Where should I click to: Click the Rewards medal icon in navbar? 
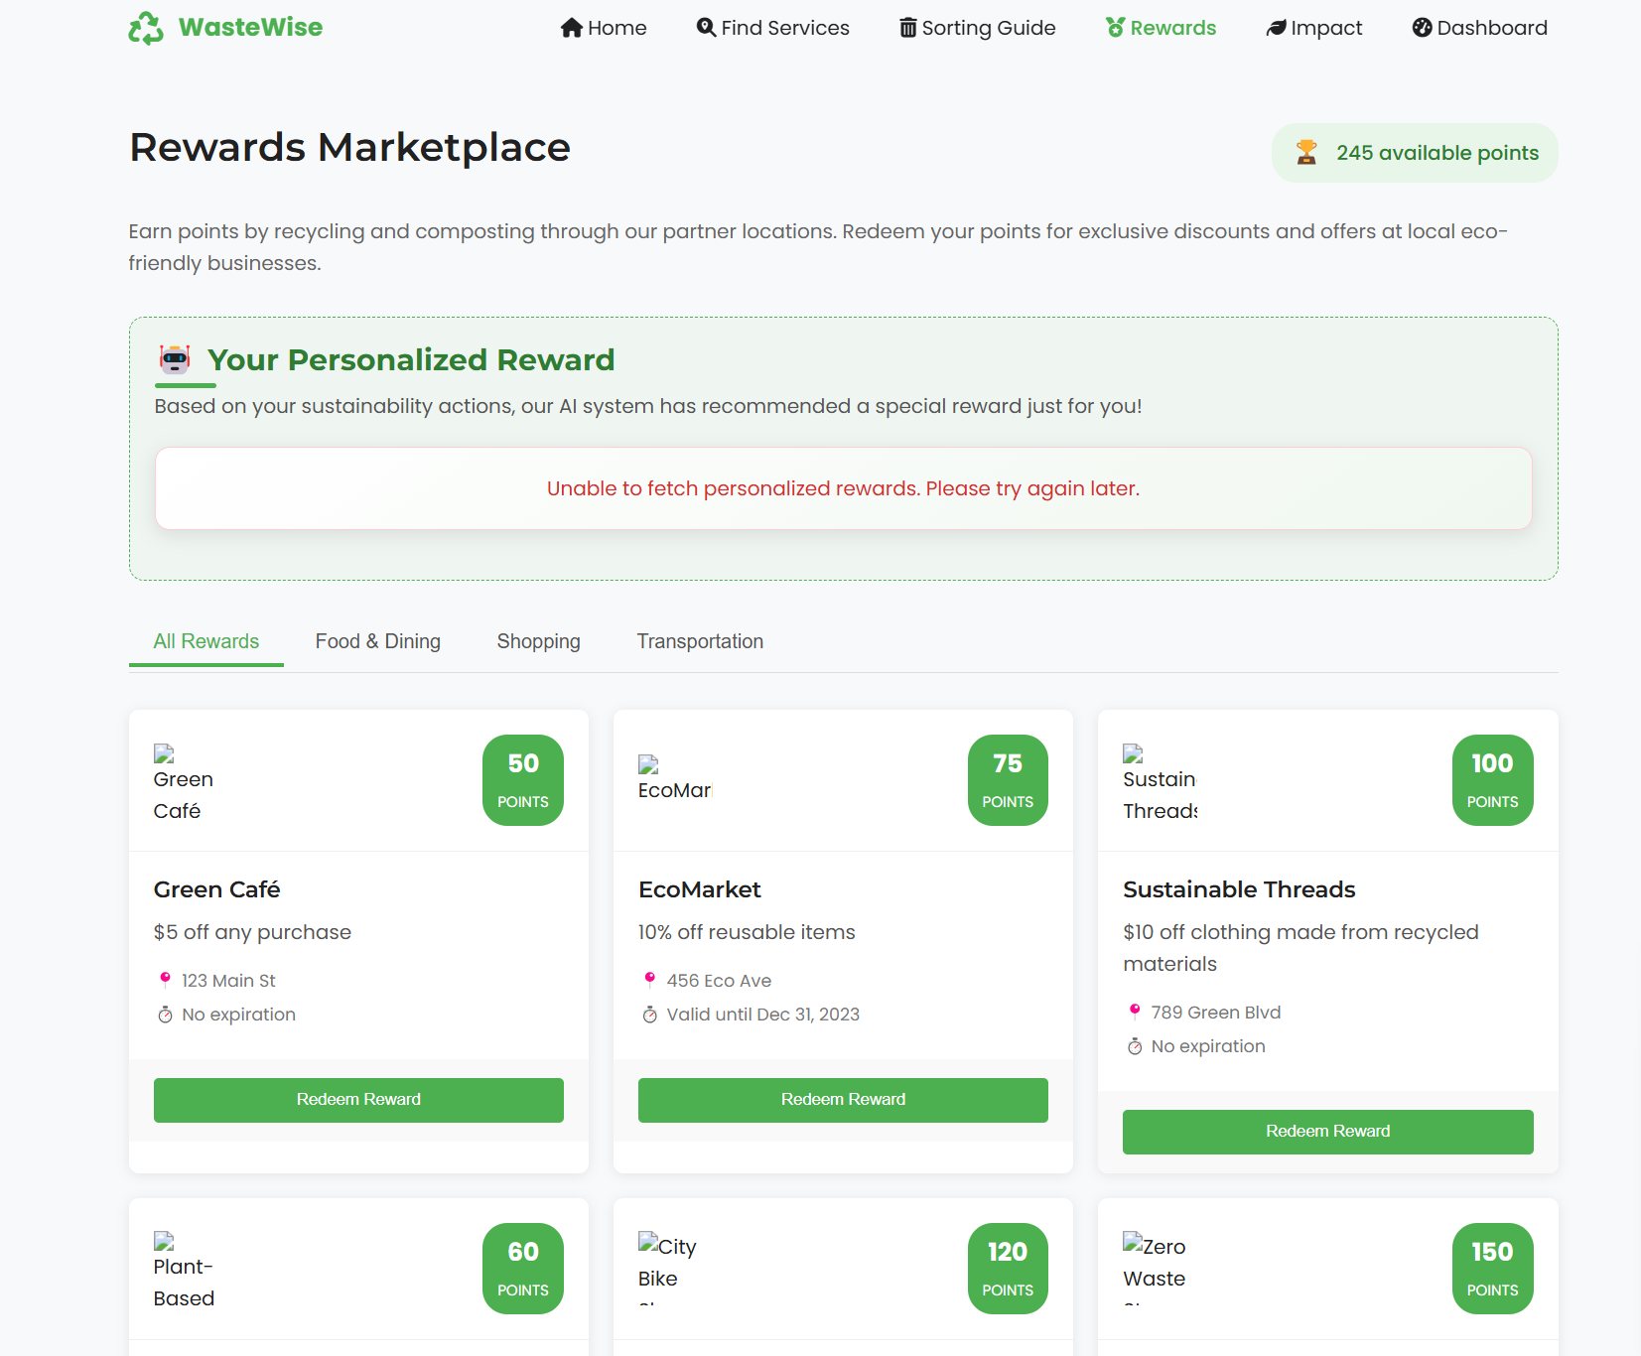click(1116, 28)
